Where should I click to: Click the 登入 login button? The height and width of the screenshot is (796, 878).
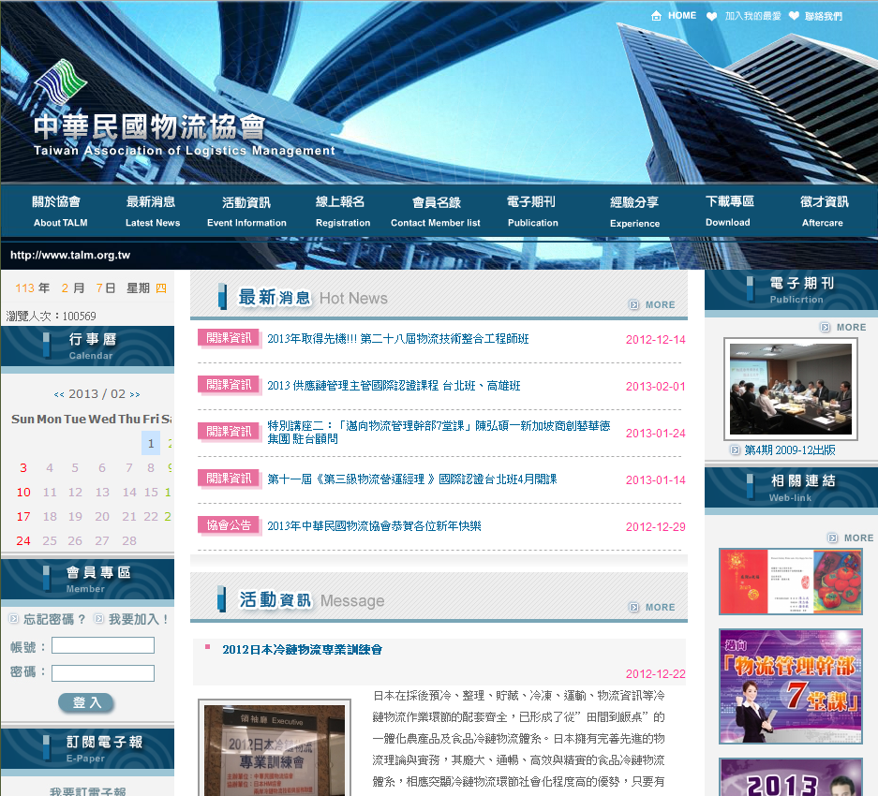click(86, 702)
